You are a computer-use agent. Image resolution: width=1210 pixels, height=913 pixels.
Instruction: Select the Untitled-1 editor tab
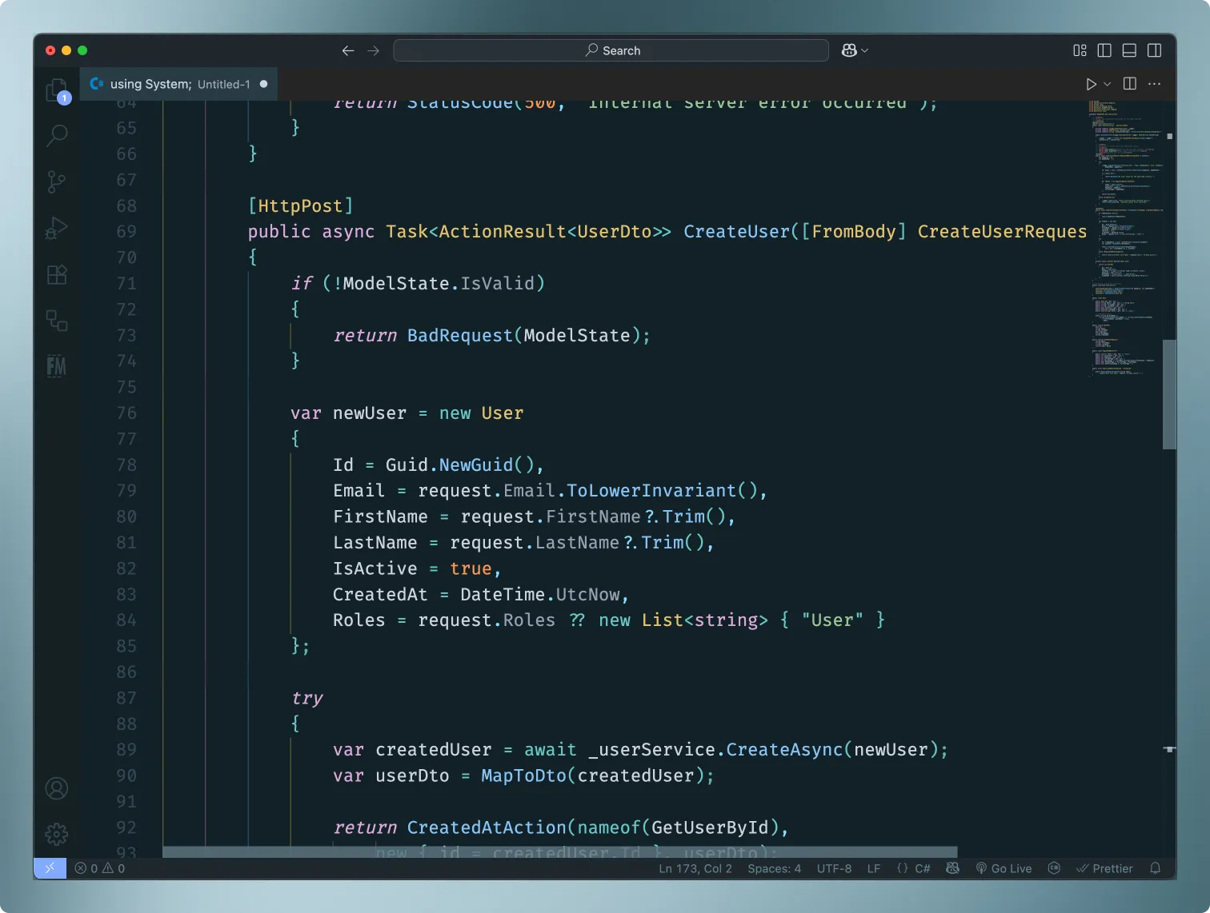click(178, 84)
